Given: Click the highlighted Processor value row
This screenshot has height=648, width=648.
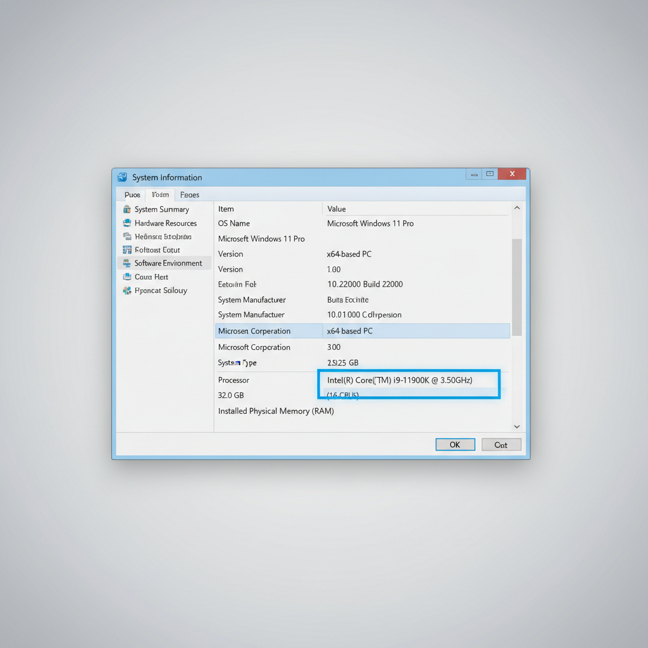Looking at the screenshot, I should click(x=408, y=382).
